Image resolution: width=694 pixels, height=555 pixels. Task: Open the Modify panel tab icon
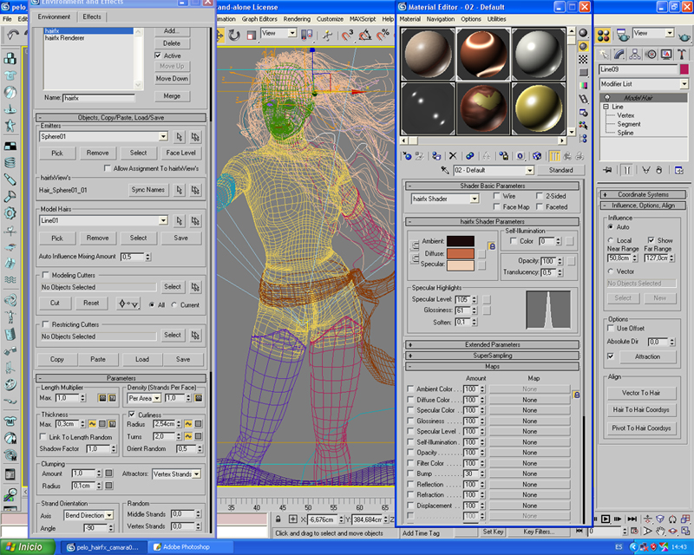tap(619, 54)
